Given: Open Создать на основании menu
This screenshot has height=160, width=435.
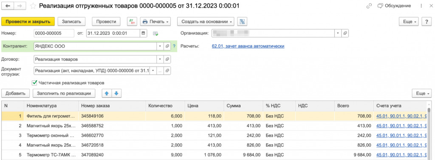Looking at the screenshot, I should (x=206, y=21).
